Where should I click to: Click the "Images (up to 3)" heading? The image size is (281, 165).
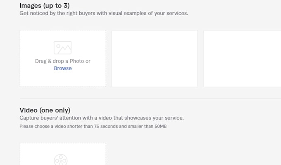click(45, 5)
